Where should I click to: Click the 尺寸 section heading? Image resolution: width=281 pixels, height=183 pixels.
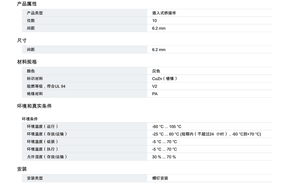coord(22,41)
